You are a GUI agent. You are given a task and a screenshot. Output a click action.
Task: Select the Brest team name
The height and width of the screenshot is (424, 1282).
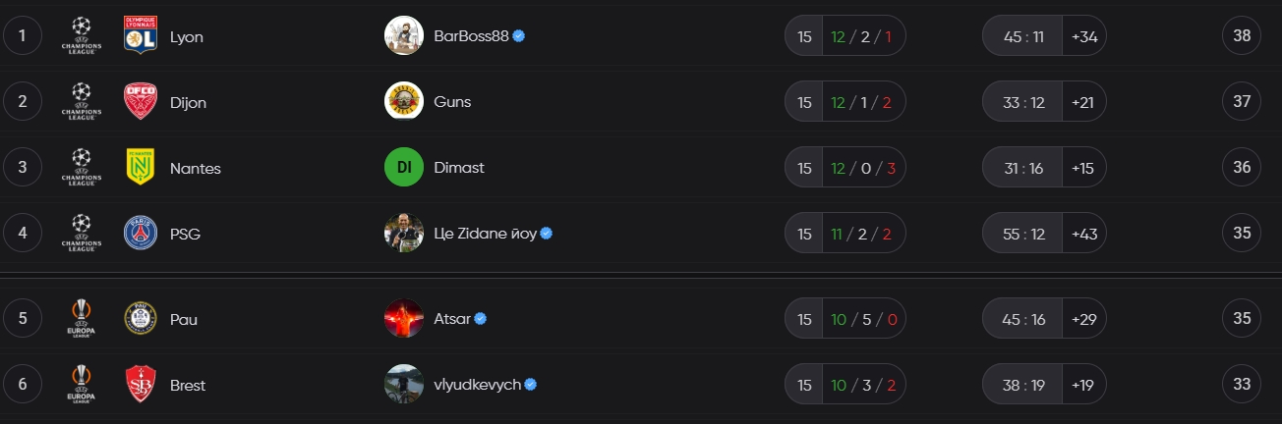tap(188, 385)
